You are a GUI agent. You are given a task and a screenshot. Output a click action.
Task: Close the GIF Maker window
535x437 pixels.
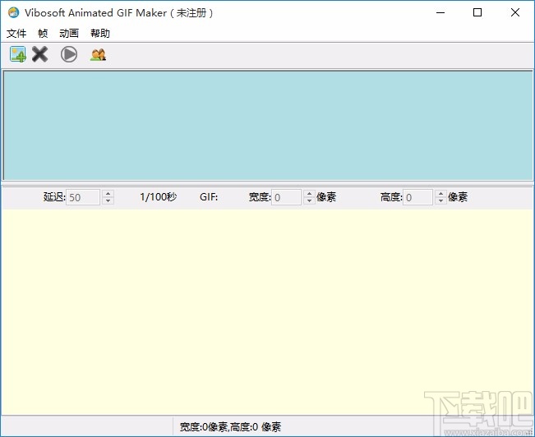click(515, 12)
